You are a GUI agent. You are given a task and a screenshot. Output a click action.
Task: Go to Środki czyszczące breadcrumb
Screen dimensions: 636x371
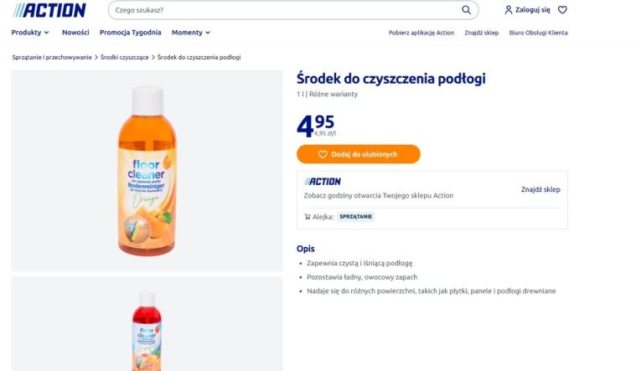[x=125, y=57]
